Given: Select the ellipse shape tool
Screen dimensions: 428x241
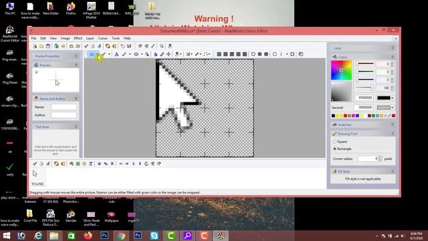Looking at the screenshot, I should [136, 54].
